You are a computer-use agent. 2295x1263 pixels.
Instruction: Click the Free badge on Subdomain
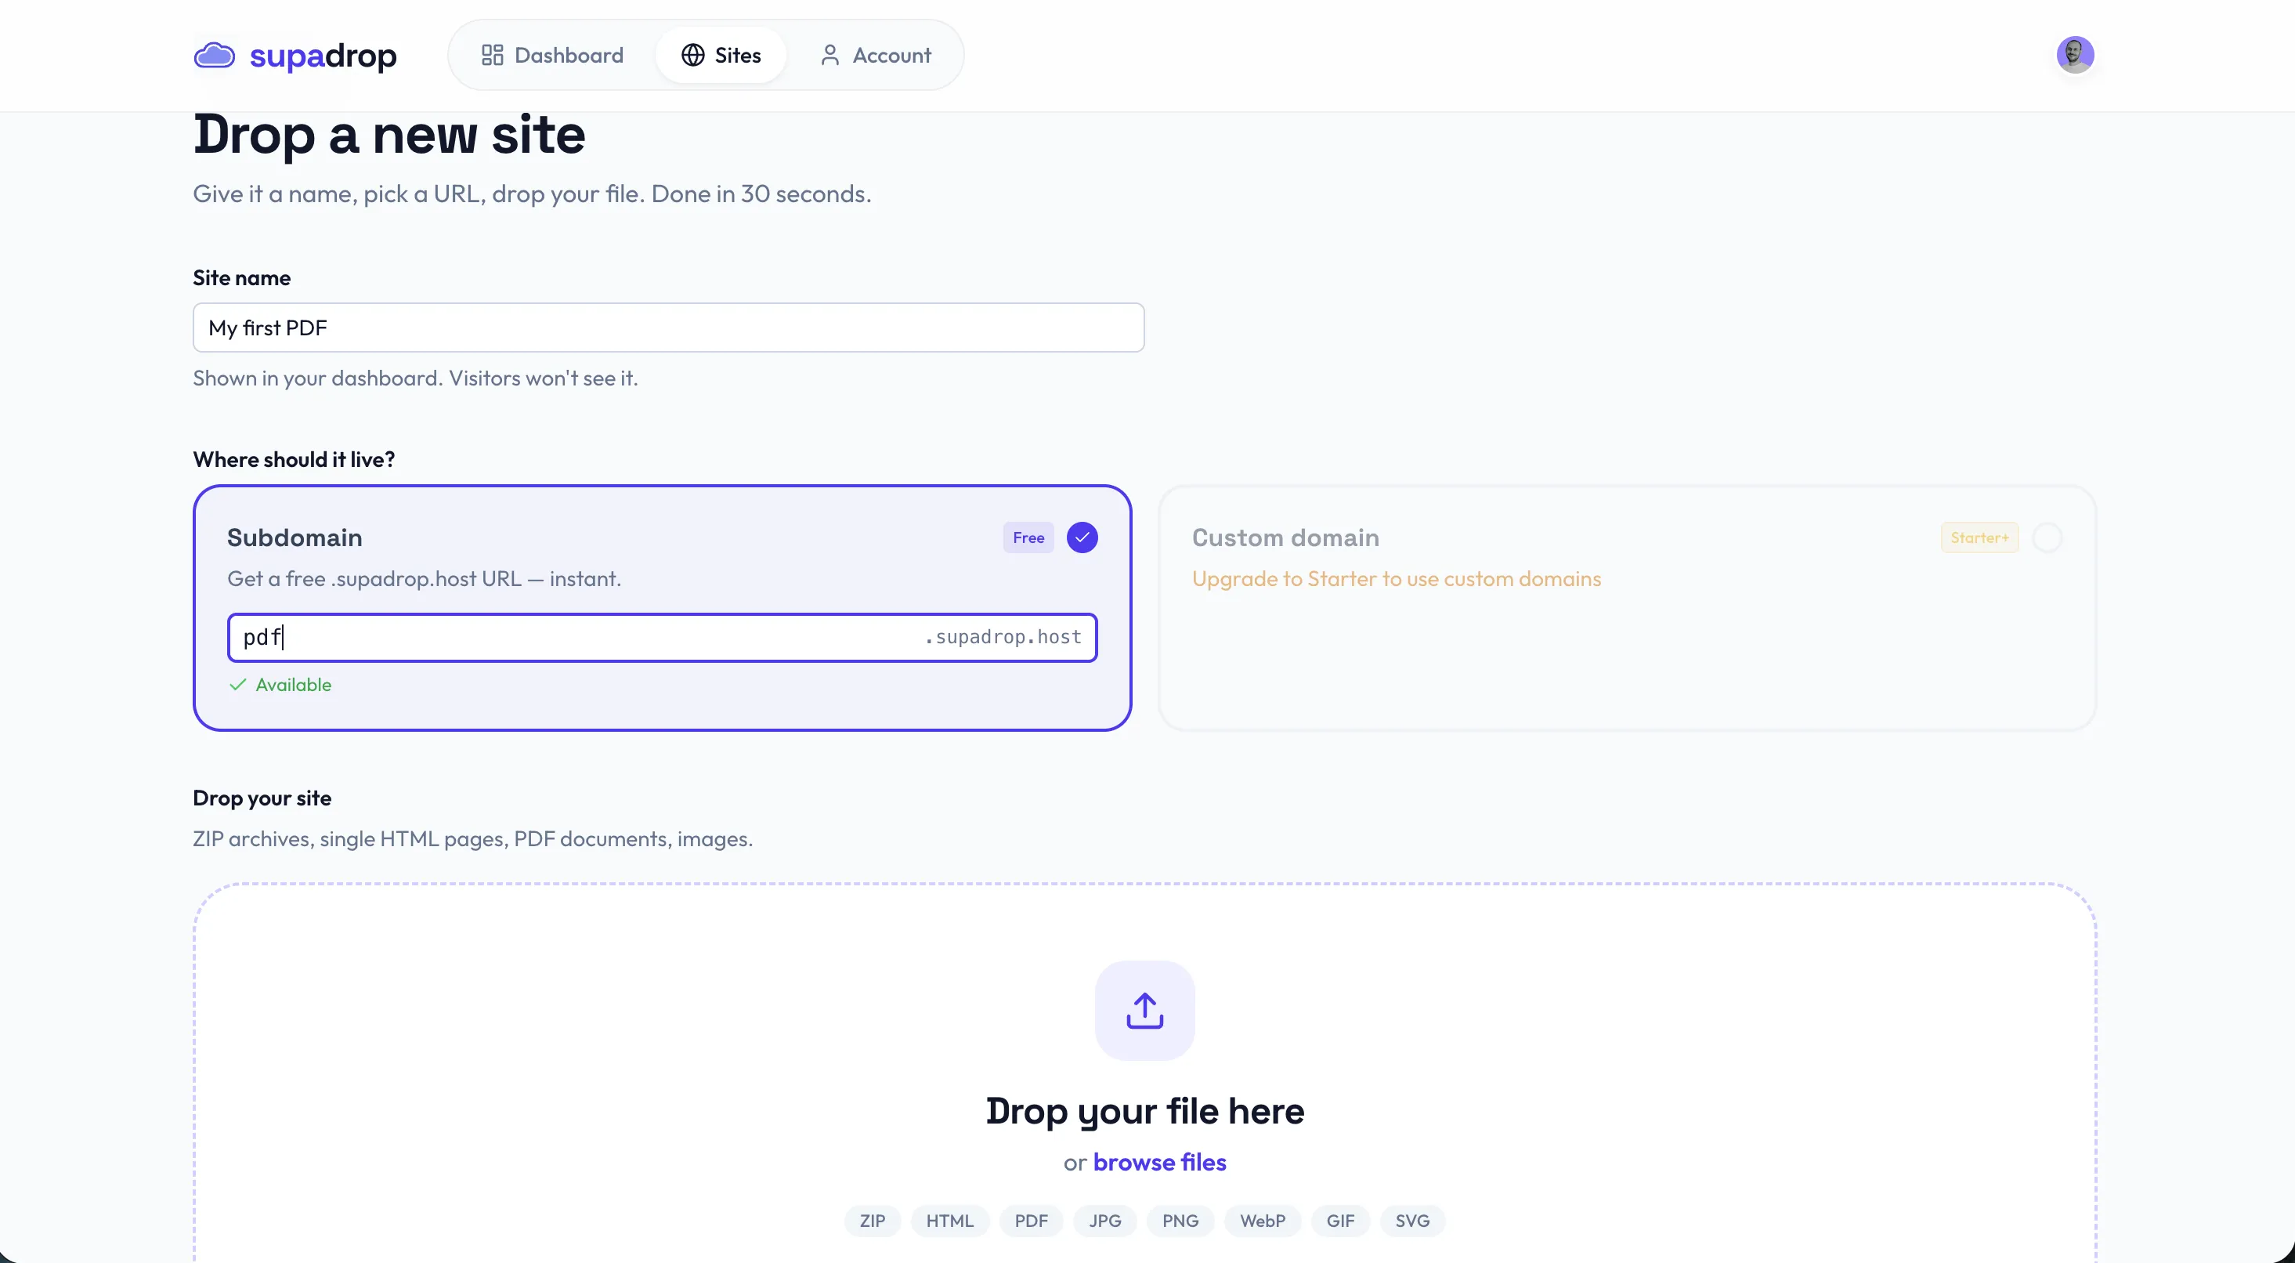[x=1028, y=537]
